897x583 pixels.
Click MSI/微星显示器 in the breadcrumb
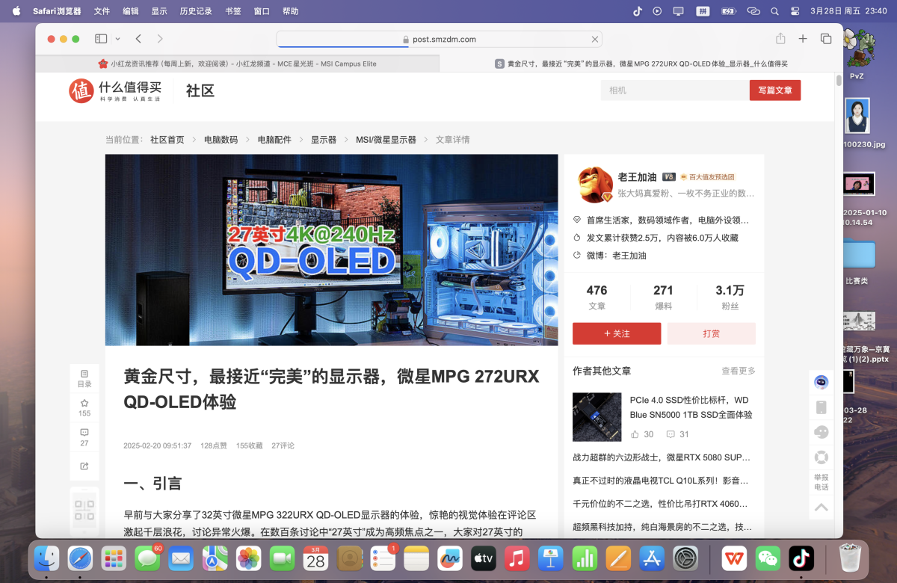tap(386, 140)
